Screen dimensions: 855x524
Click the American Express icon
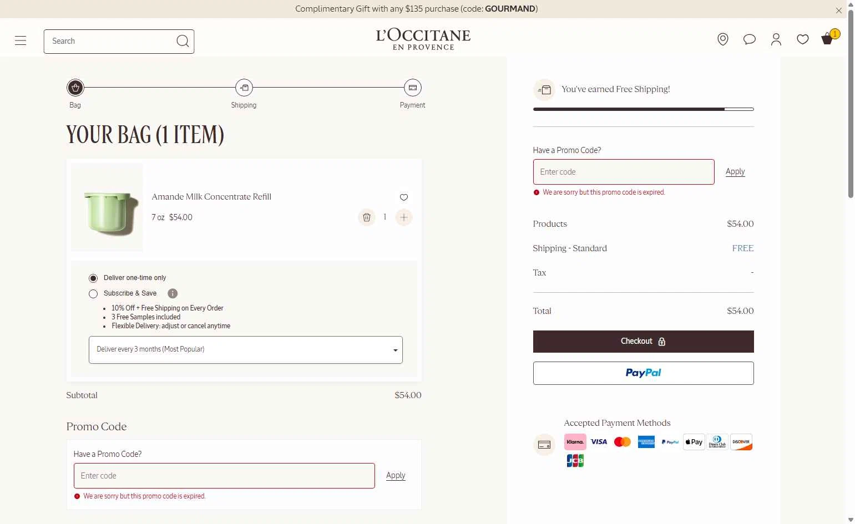646,442
